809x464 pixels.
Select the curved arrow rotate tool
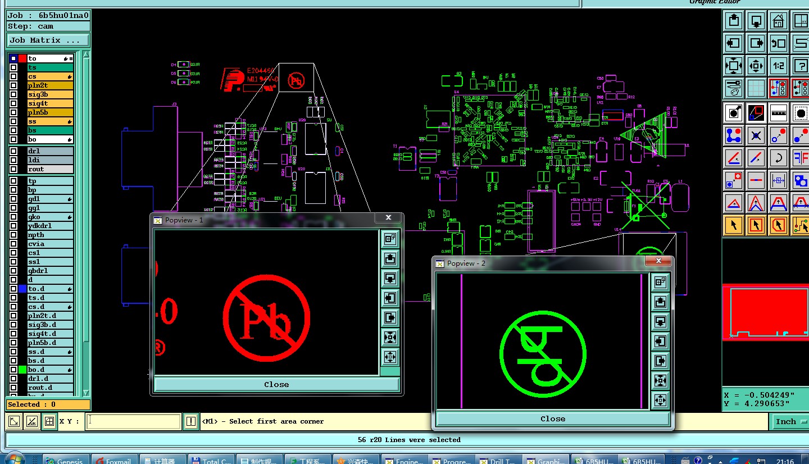[778, 158]
